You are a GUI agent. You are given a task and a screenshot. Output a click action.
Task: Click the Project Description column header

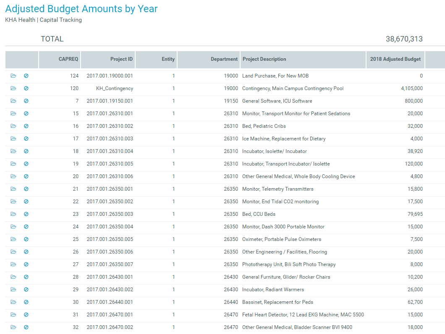(303, 60)
